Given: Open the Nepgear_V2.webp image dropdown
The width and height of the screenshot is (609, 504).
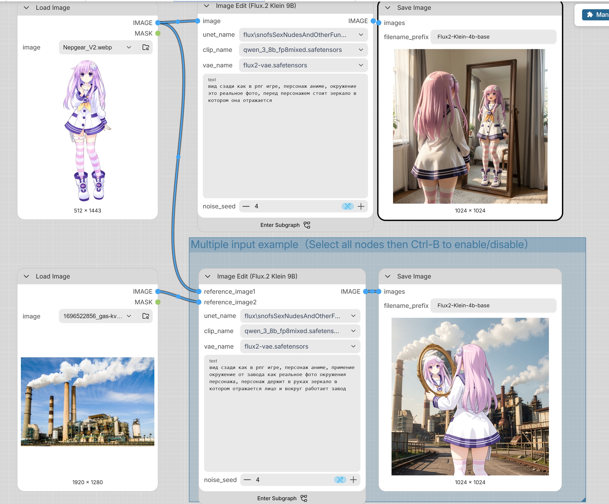Looking at the screenshot, I should 99,47.
